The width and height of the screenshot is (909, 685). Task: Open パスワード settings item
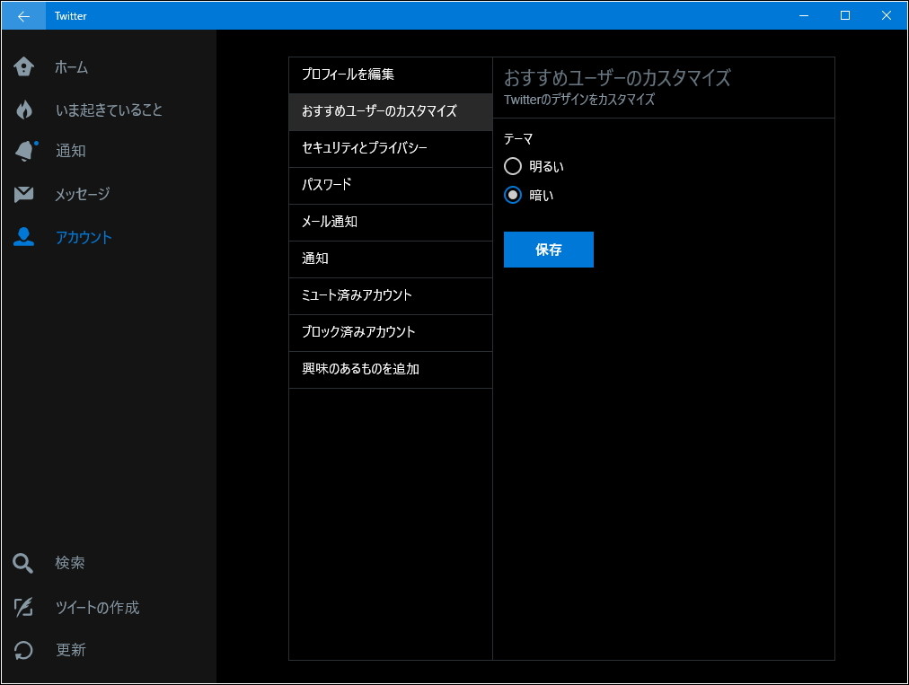pos(391,186)
